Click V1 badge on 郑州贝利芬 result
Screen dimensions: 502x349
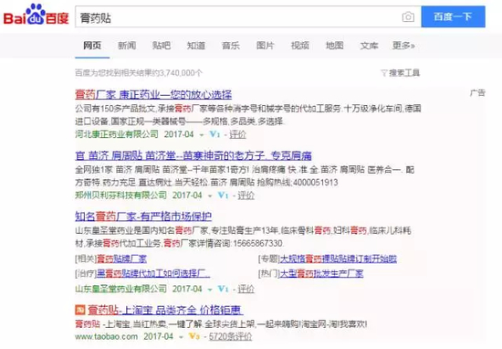click(223, 195)
